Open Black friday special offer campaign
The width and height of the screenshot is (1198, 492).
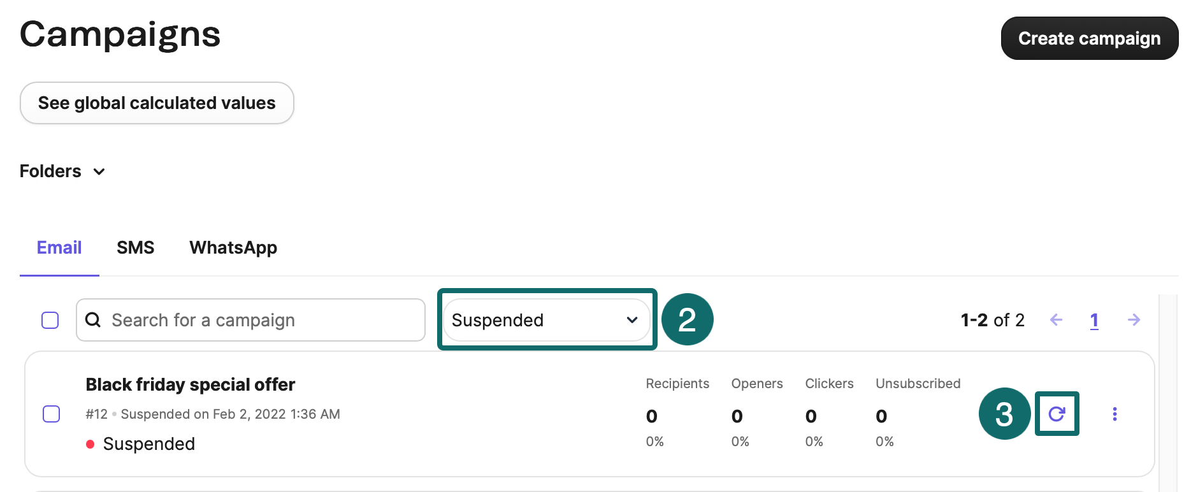(191, 384)
